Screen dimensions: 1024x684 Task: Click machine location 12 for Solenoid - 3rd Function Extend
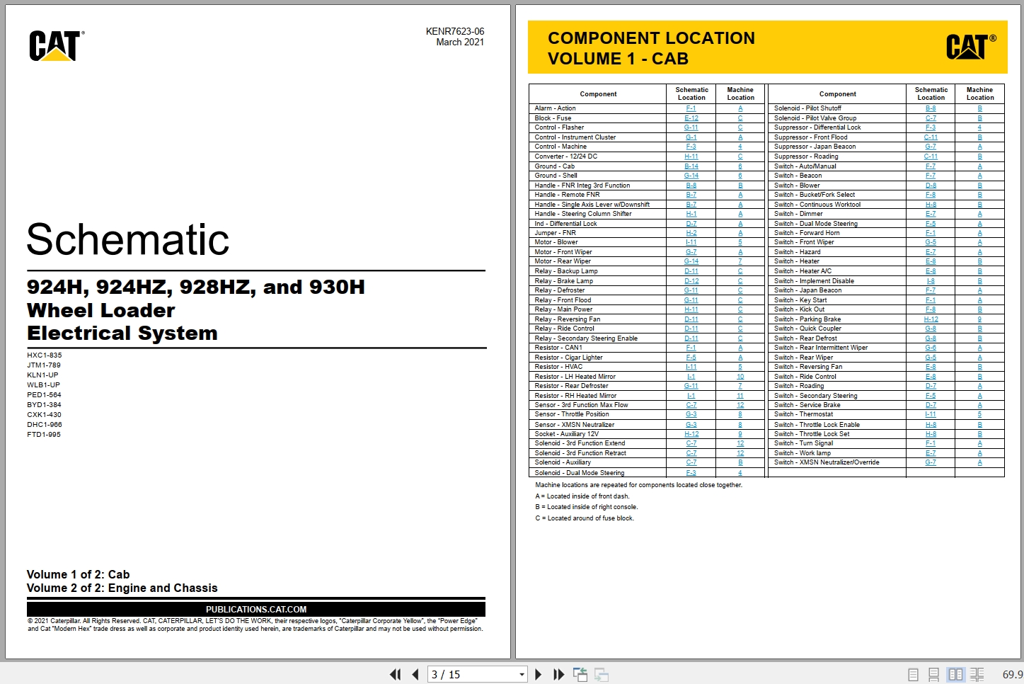[740, 443]
